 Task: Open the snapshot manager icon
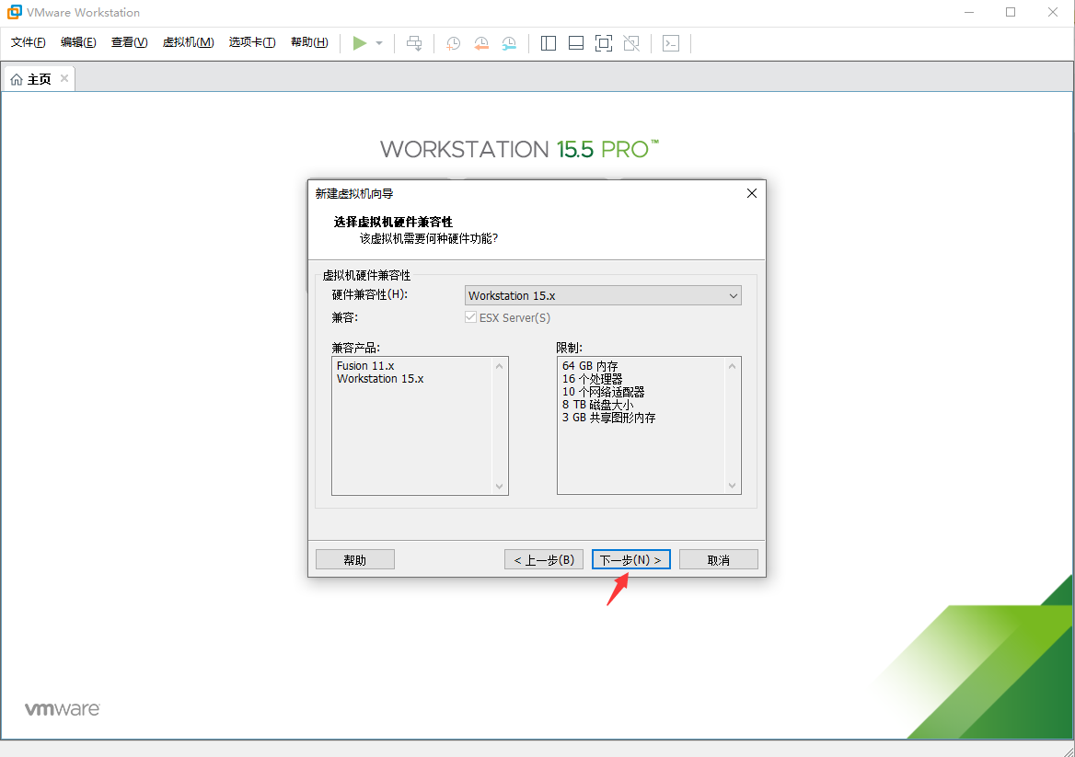509,43
